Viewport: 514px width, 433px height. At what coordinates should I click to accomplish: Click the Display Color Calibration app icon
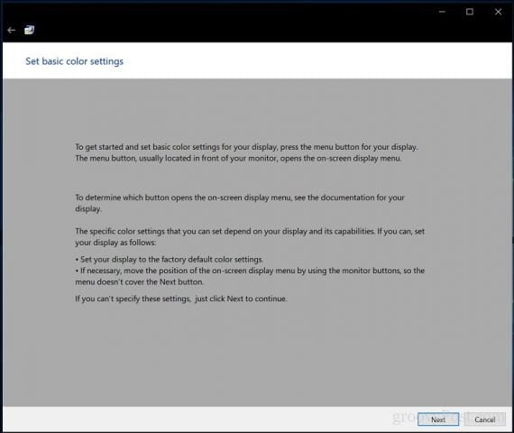pos(29,30)
